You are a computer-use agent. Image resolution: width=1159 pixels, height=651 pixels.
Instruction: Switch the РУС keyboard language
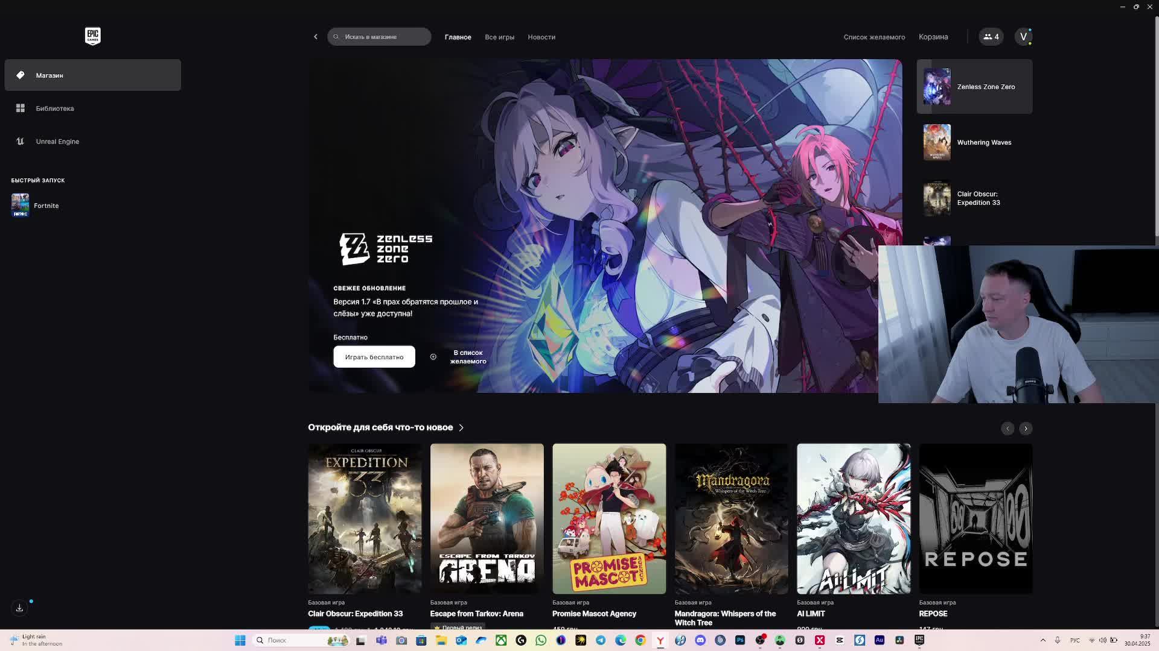tap(1075, 640)
